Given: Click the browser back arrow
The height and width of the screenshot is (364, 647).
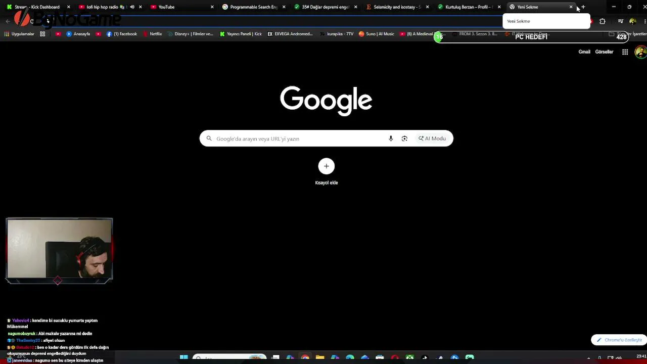Looking at the screenshot, I should 8,21.
